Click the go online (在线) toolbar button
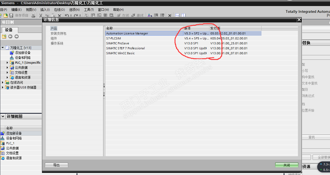The image size is (330, 175). coord(123,16)
